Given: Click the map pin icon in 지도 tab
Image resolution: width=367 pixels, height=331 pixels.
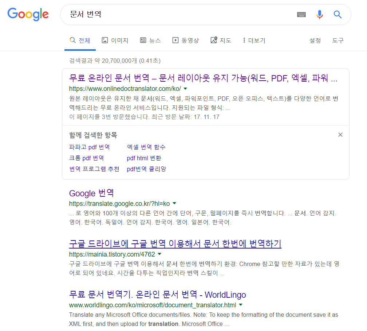Looking at the screenshot, I should [214, 40].
